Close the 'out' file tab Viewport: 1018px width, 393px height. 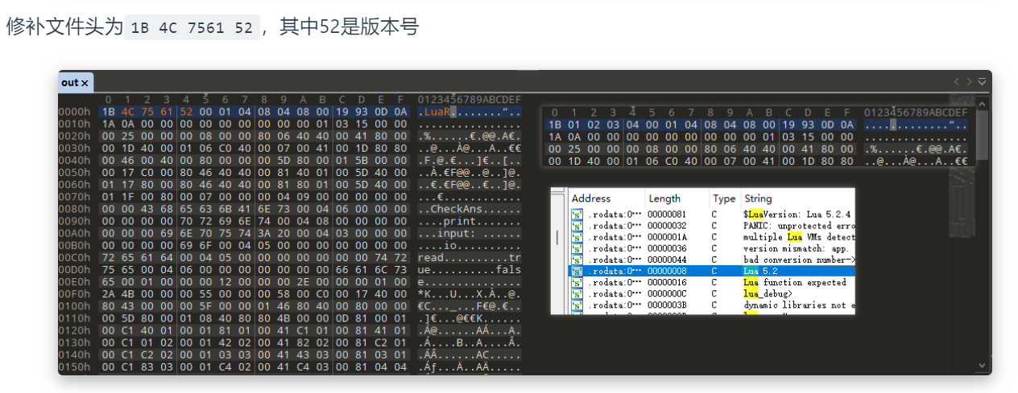(85, 83)
